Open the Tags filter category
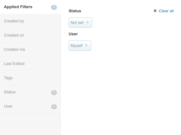181x135 pixels. tap(30, 78)
